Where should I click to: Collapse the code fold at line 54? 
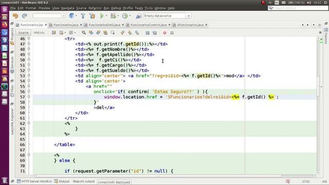(x=29, y=81)
